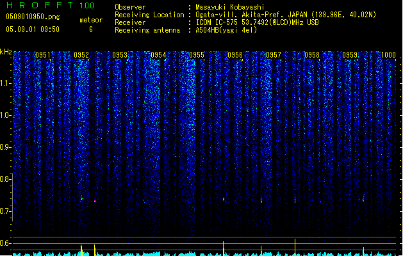Select the timestamp 05.09.01 09:50
Screen dimensions: 403x256
[x=33, y=29]
